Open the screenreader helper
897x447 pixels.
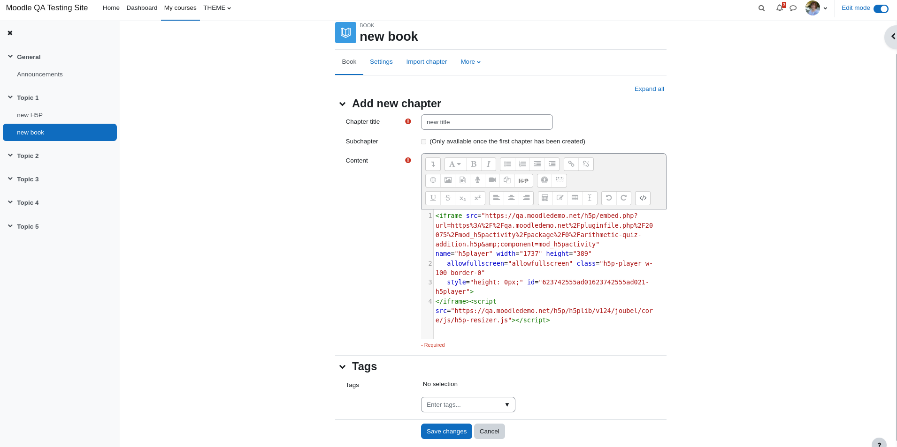click(x=559, y=180)
